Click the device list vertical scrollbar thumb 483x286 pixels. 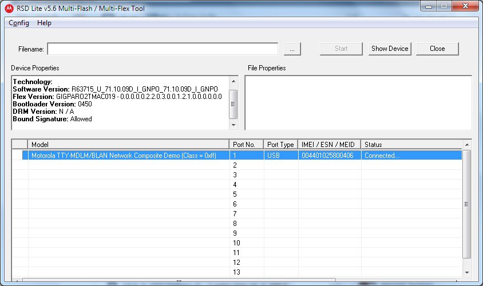pyautogui.click(x=467, y=204)
